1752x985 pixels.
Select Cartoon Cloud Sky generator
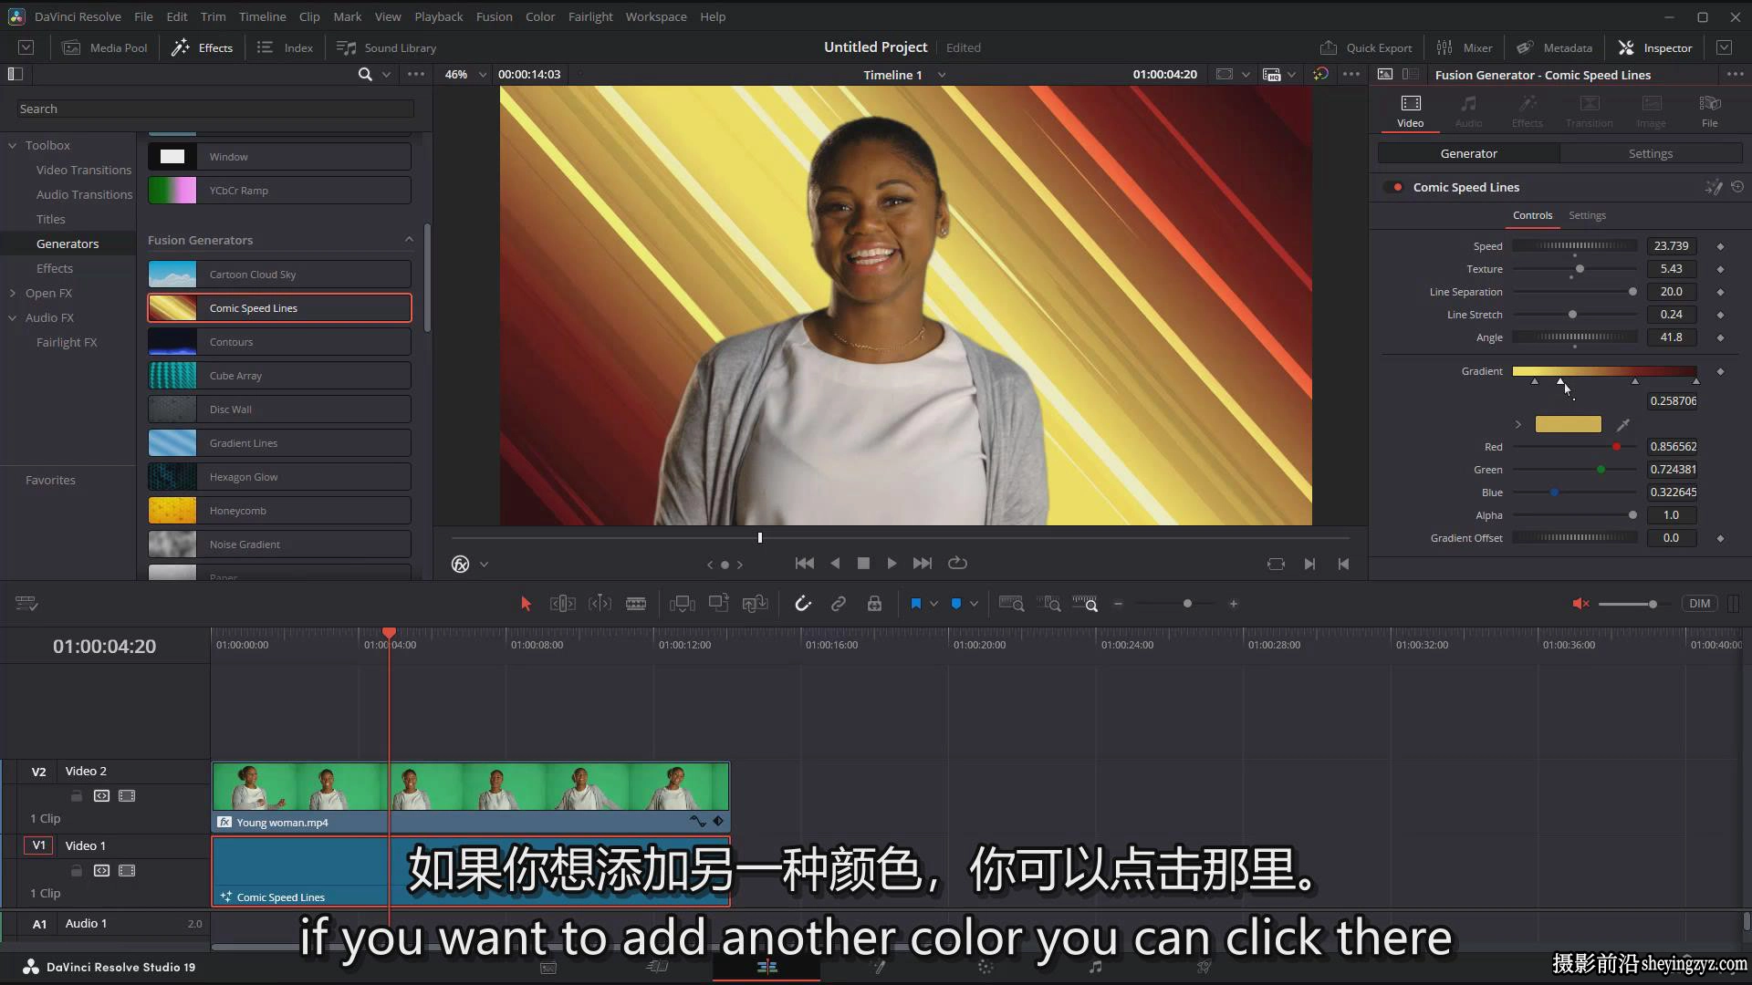click(279, 275)
